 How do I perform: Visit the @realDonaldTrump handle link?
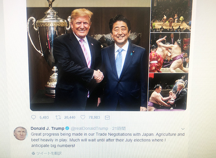(89, 129)
